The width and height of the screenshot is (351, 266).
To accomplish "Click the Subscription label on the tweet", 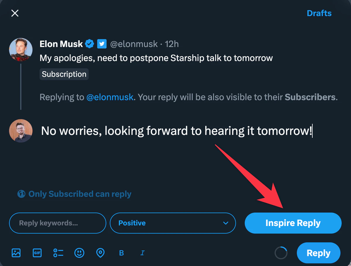I will coord(64,74).
